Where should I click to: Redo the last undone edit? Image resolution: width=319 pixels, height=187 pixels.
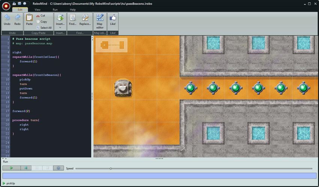[18, 20]
